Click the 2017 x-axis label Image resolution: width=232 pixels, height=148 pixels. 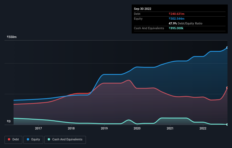[38, 128]
